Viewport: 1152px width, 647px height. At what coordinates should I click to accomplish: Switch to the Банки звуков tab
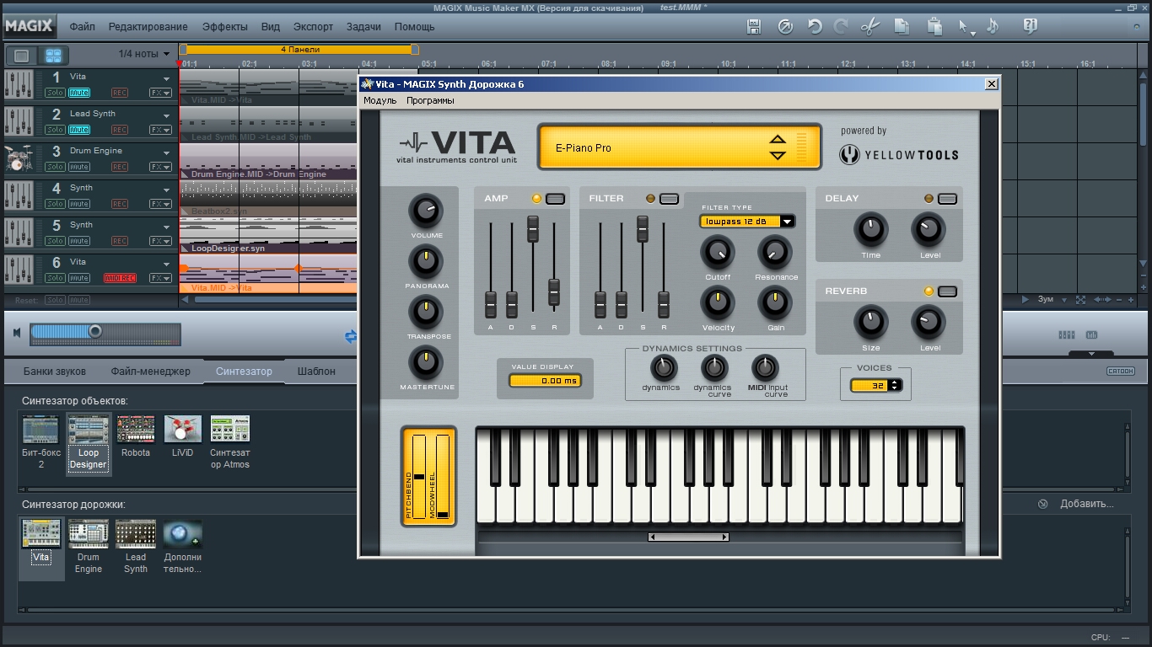54,371
